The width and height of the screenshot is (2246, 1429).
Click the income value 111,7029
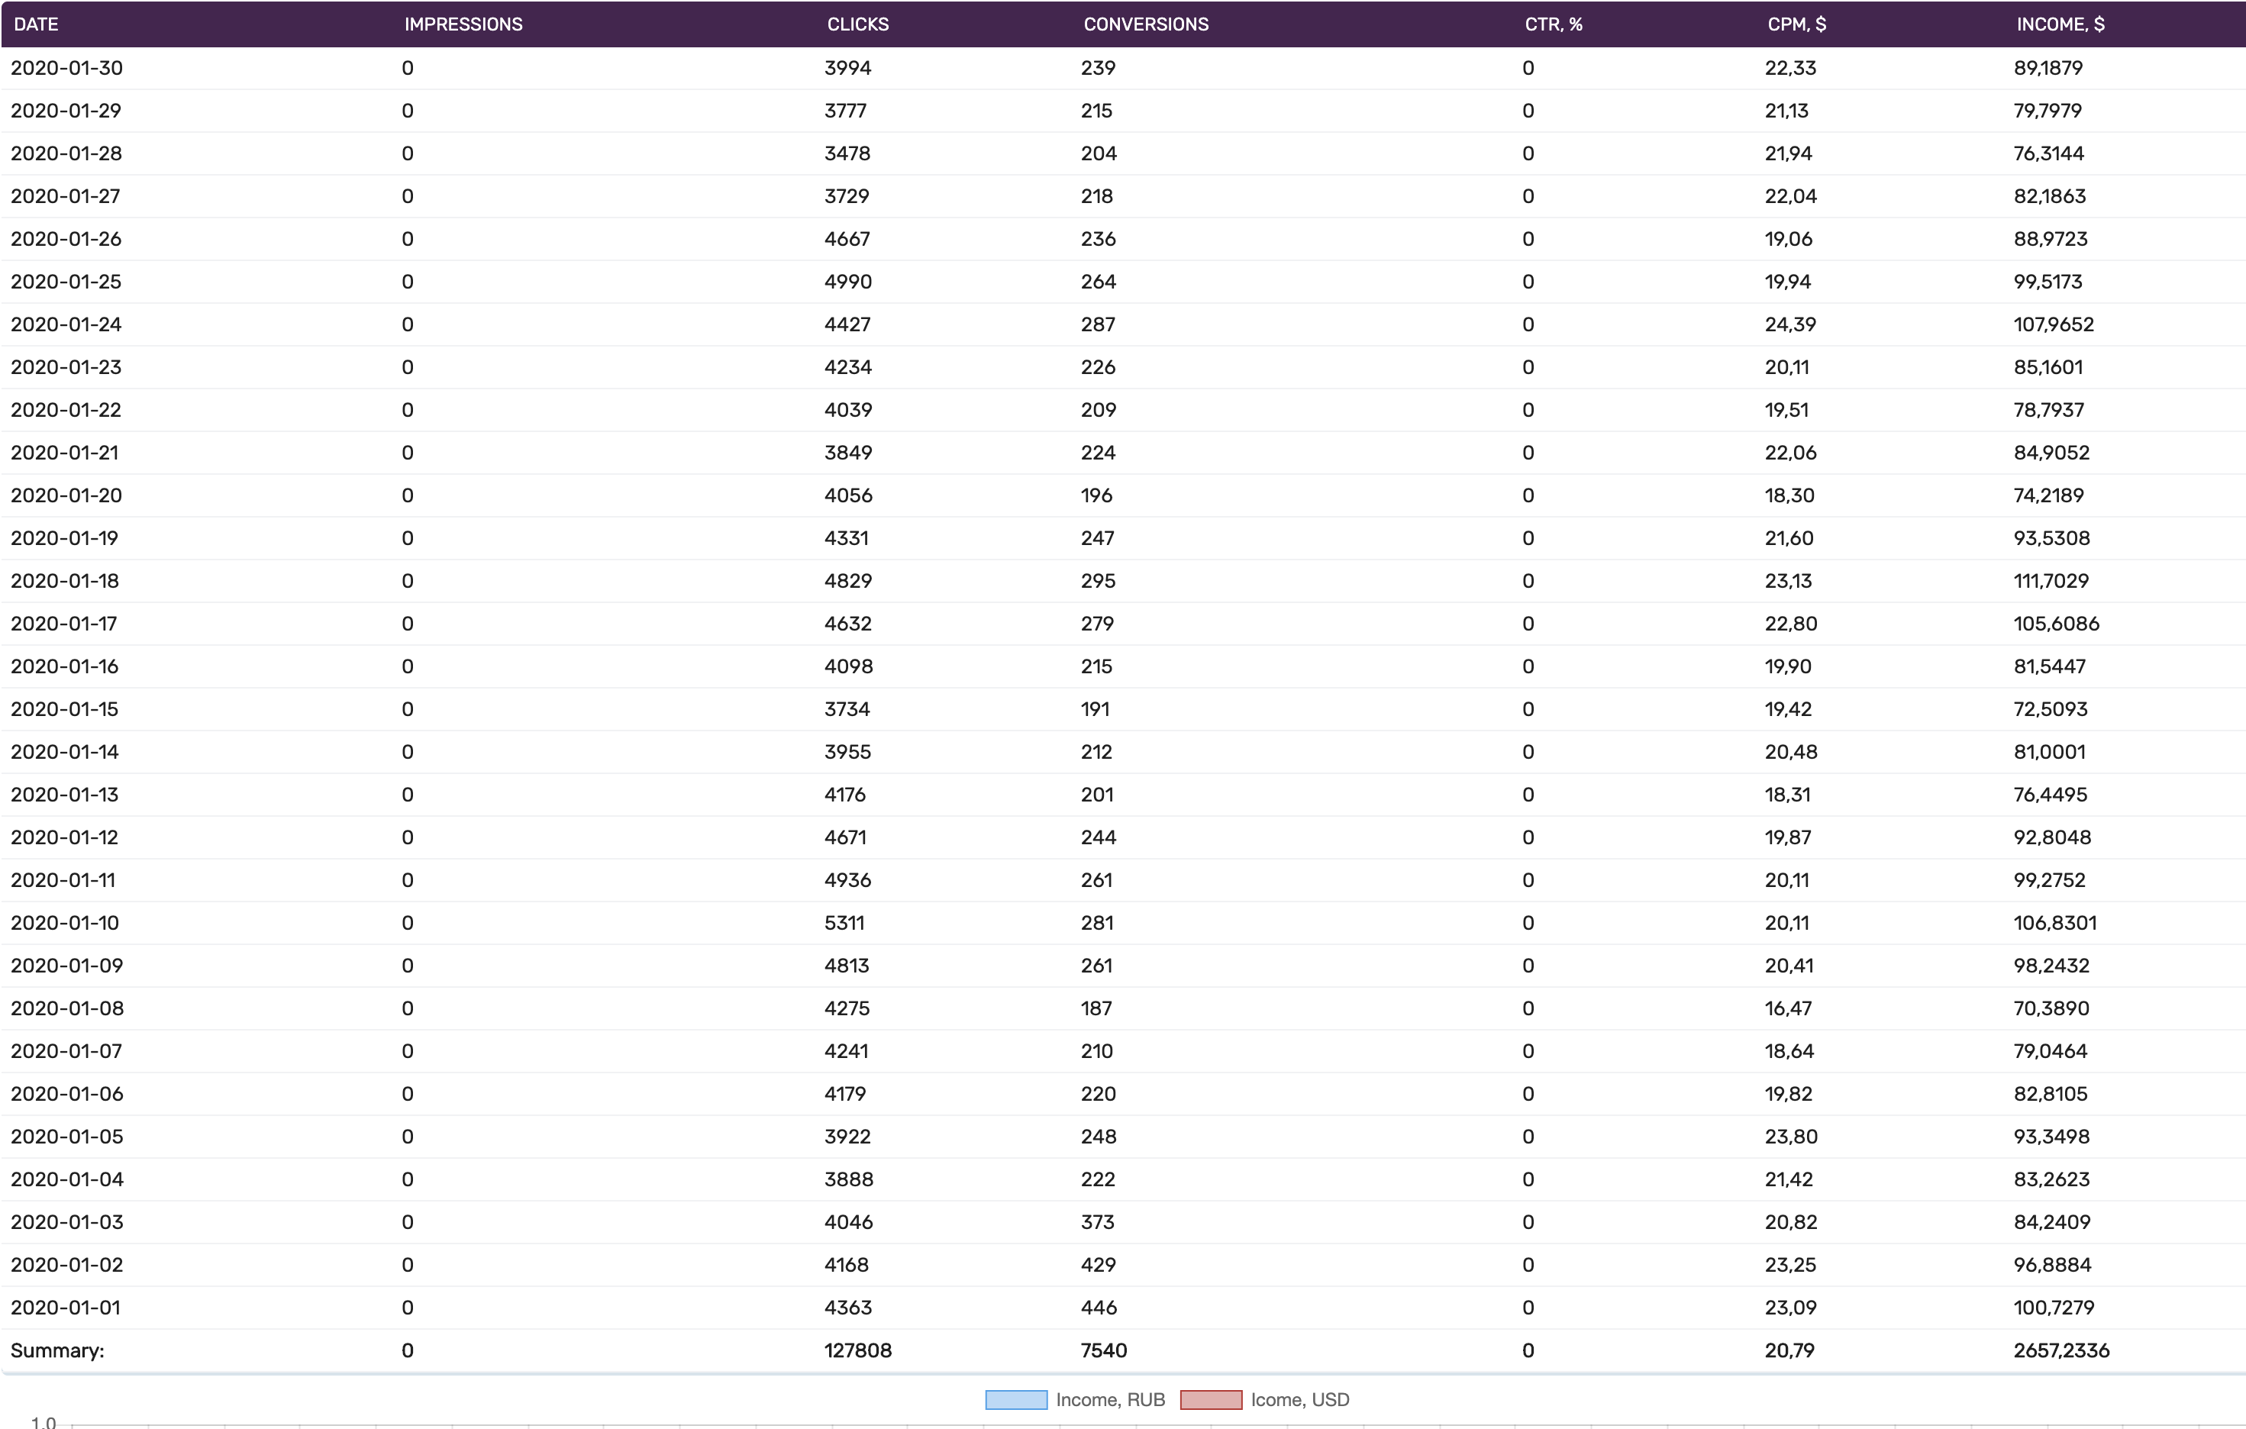point(2050,581)
